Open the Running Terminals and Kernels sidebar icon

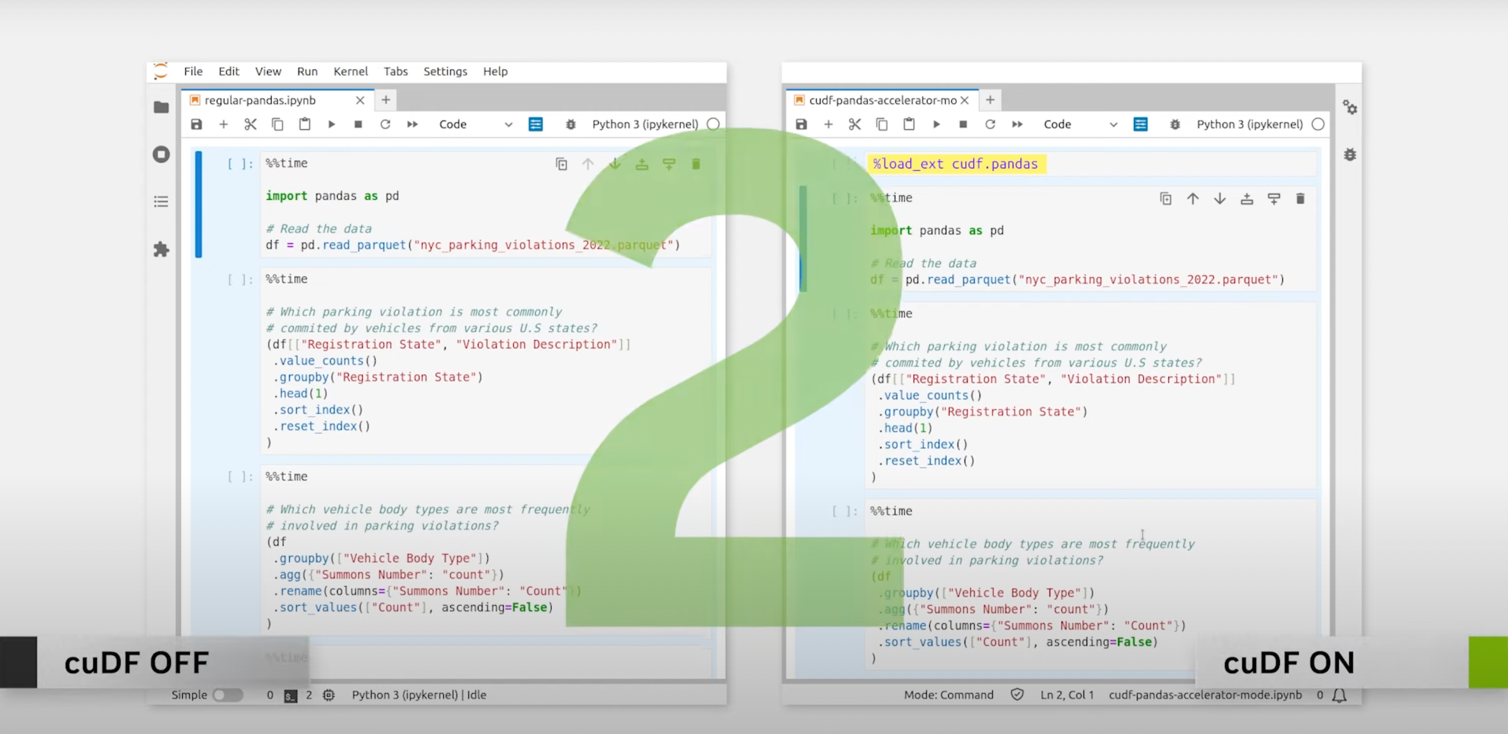(161, 154)
